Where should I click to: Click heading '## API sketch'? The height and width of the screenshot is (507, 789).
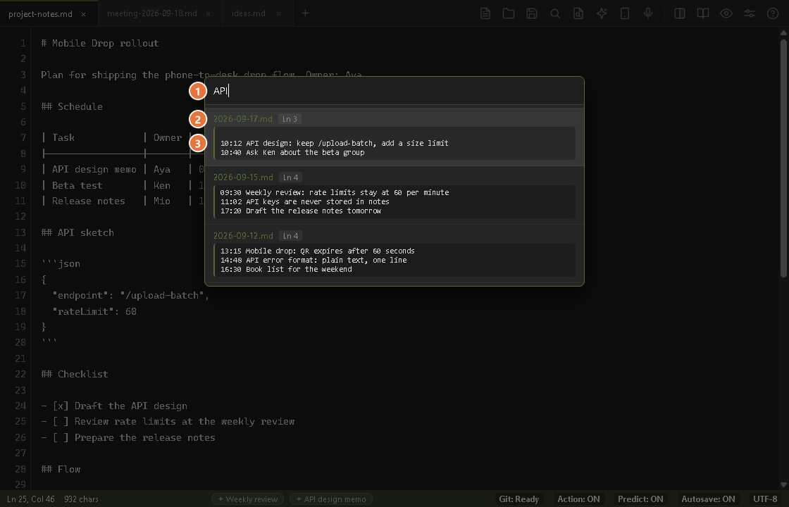(77, 233)
